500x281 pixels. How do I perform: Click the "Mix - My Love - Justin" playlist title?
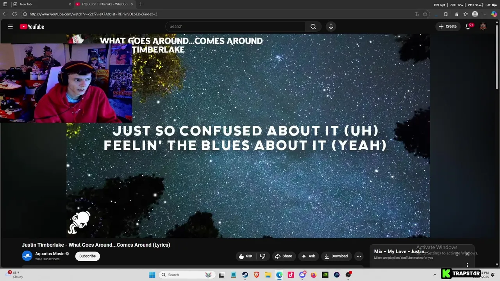click(401, 251)
